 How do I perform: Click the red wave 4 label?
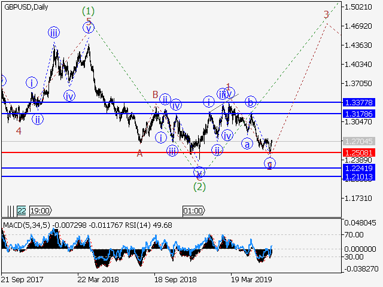(19, 132)
